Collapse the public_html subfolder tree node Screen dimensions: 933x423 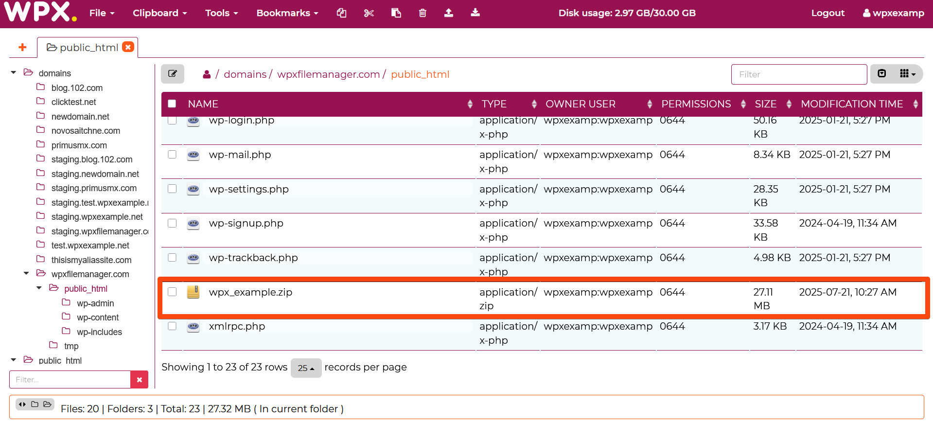tap(39, 288)
